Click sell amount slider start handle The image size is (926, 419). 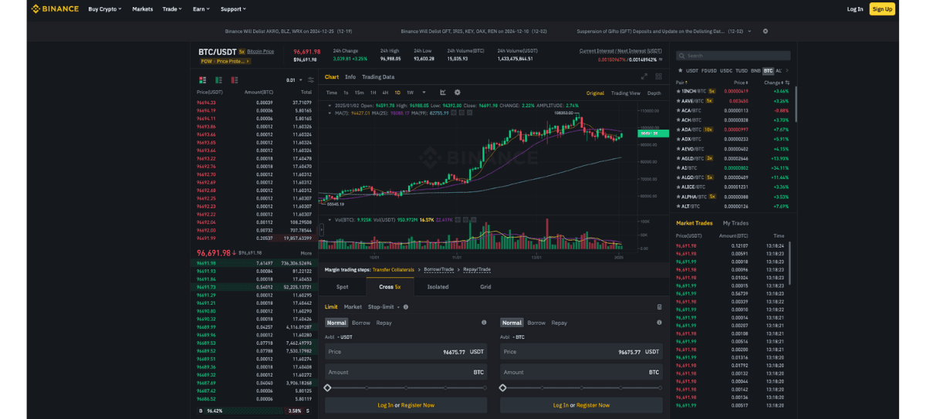tap(503, 387)
